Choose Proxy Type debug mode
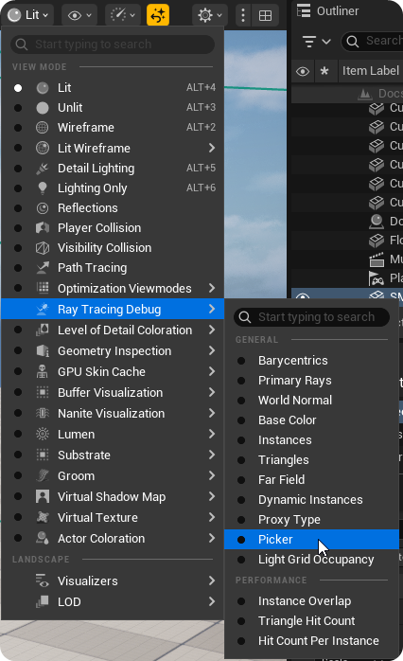Screen dimensions: 403x661 tap(311, 519)
